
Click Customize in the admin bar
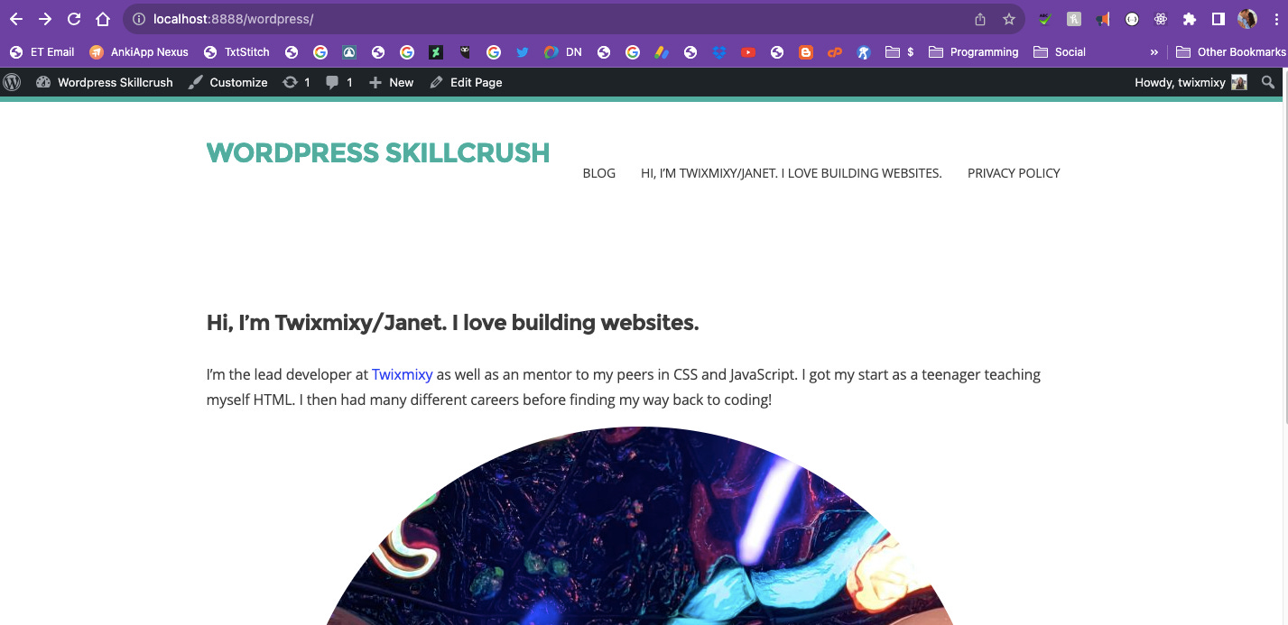[227, 82]
